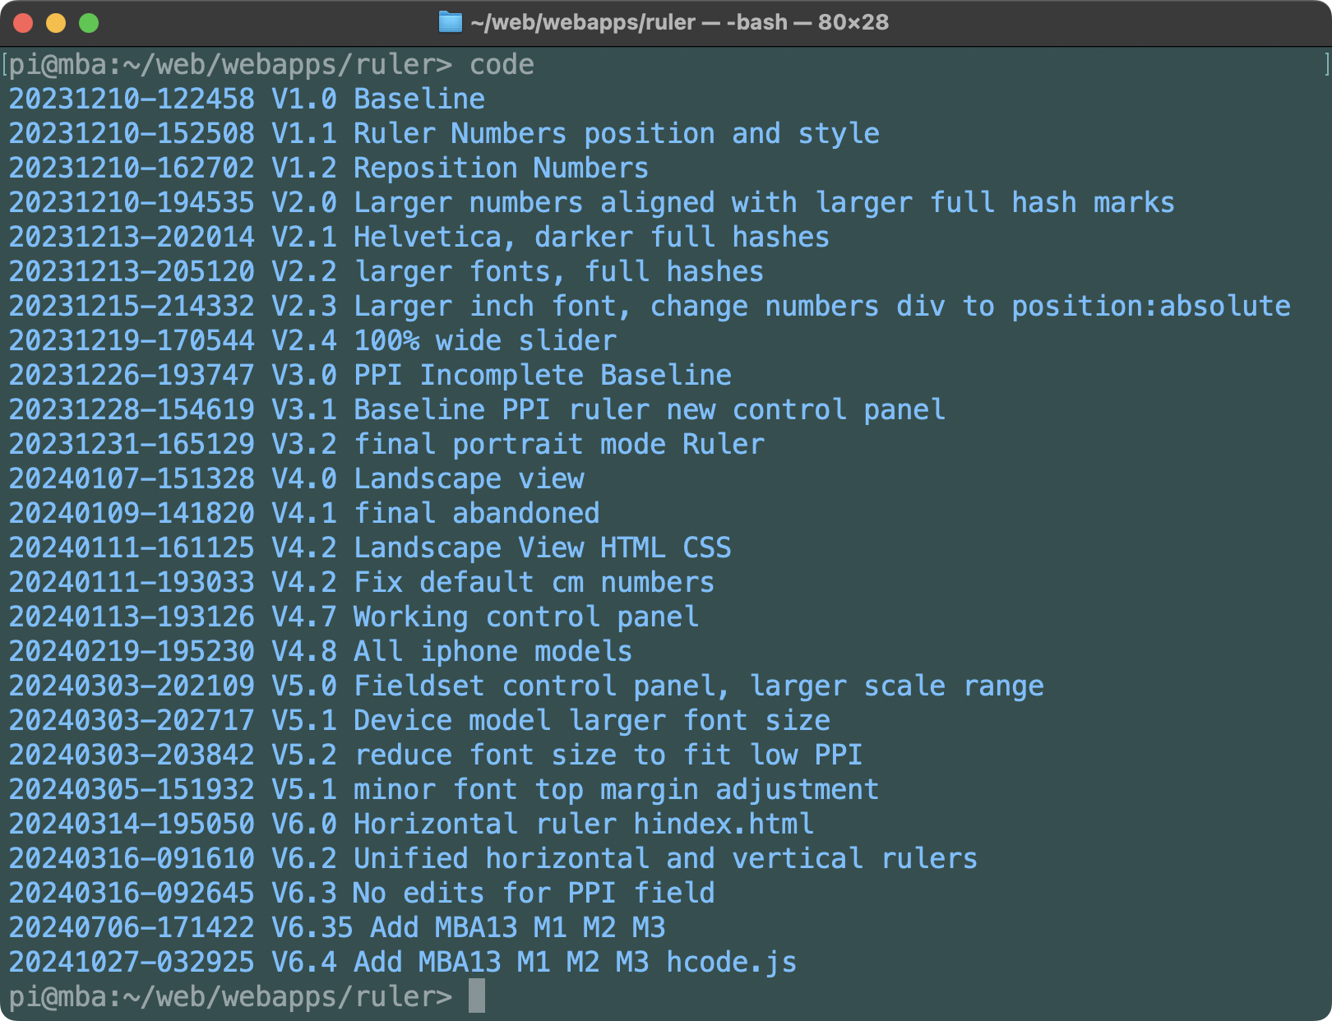The height and width of the screenshot is (1021, 1332).
Task: Click the folder icon in the title bar
Action: pyautogui.click(x=450, y=22)
